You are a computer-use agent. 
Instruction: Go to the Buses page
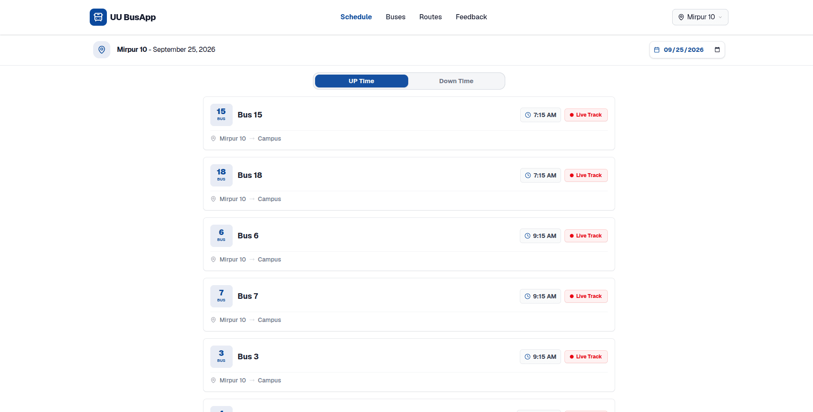click(396, 17)
